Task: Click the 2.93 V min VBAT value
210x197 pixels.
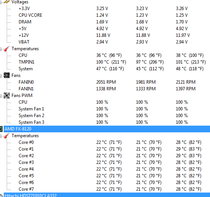Action: click(142, 42)
